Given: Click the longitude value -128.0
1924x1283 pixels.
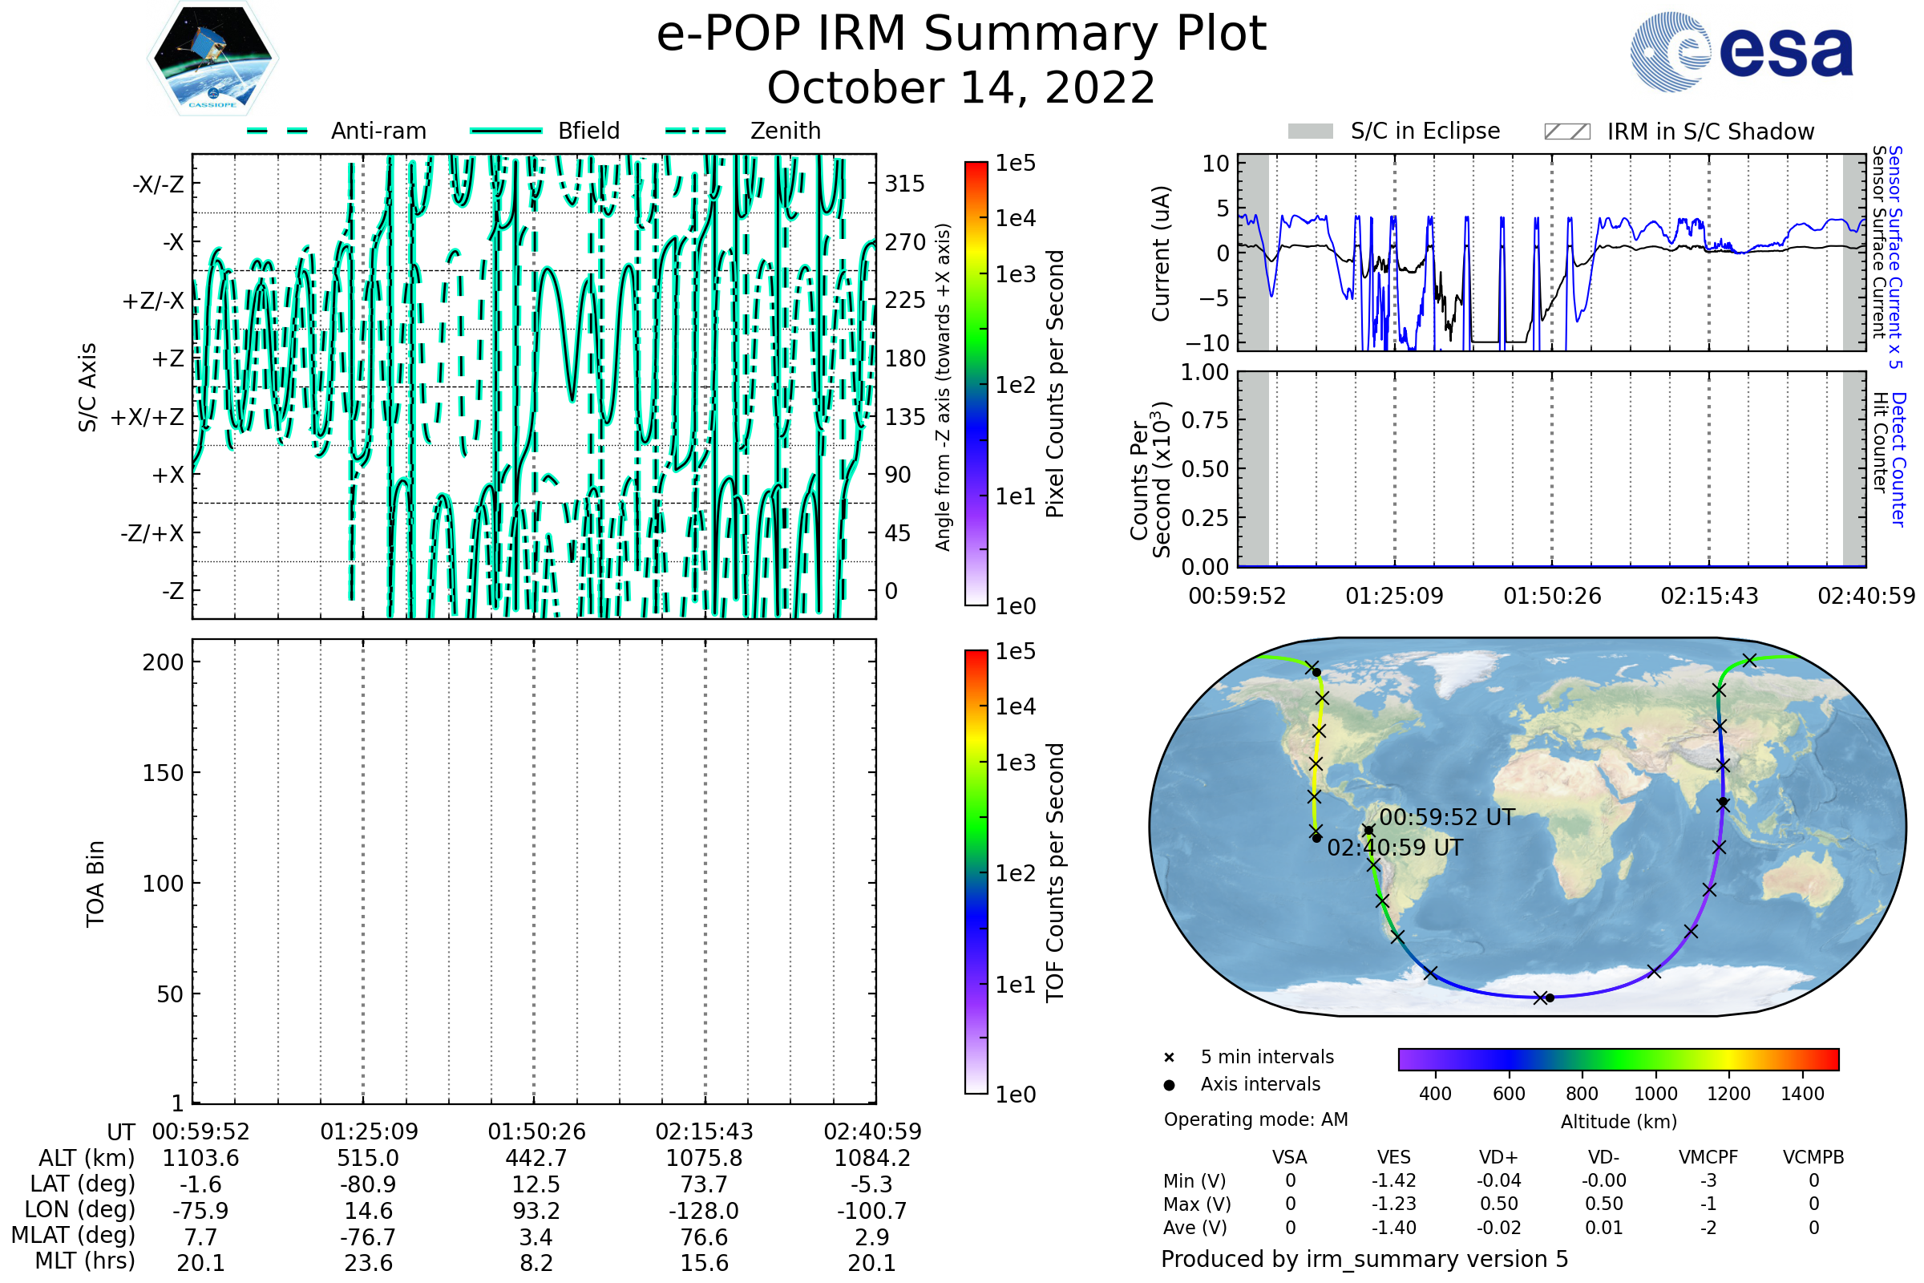Looking at the screenshot, I should [705, 1210].
